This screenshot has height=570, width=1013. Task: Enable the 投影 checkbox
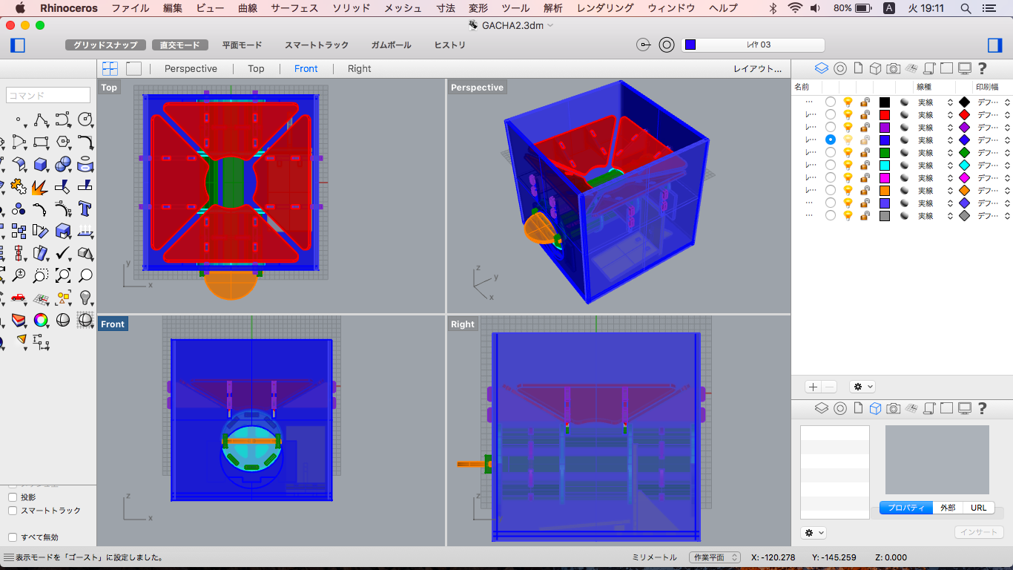tap(13, 497)
